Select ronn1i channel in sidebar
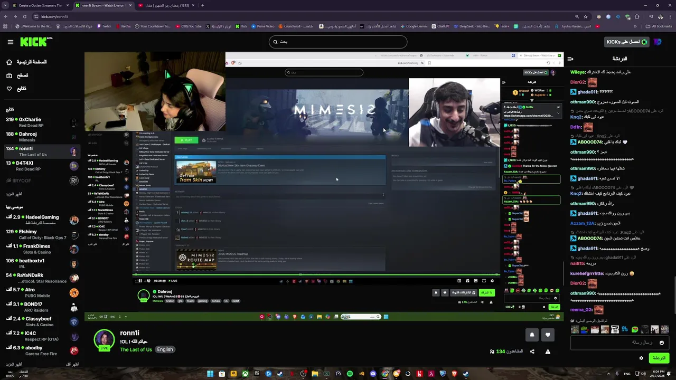 (x=41, y=151)
